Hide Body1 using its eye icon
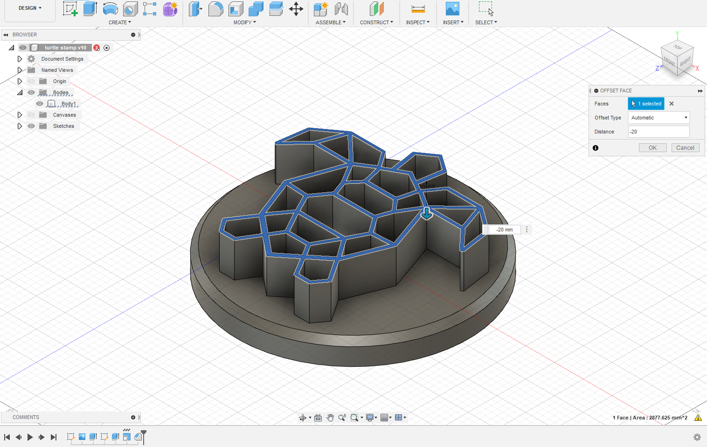This screenshot has height=447, width=707. (x=40, y=104)
